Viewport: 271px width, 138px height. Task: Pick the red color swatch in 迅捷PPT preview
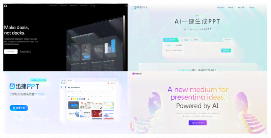(x=71, y=99)
